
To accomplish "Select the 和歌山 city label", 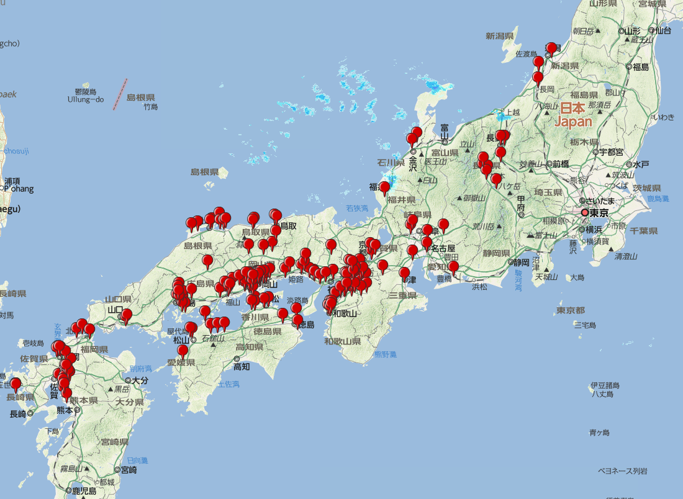I will (345, 313).
